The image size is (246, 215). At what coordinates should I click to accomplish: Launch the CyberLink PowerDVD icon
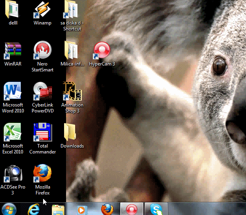coord(42,91)
